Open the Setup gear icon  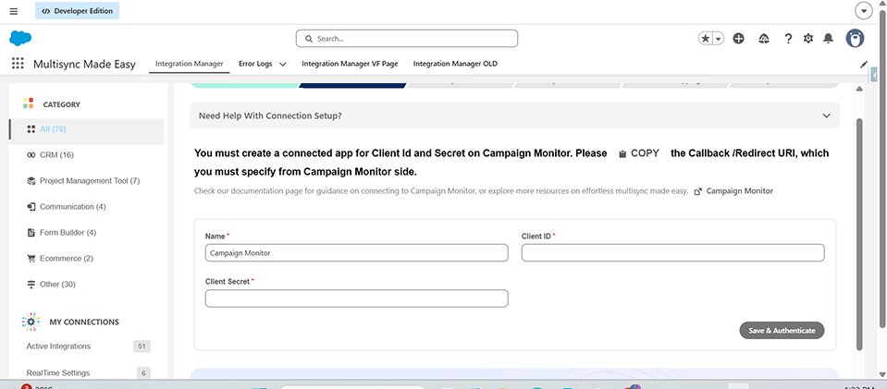tap(808, 39)
